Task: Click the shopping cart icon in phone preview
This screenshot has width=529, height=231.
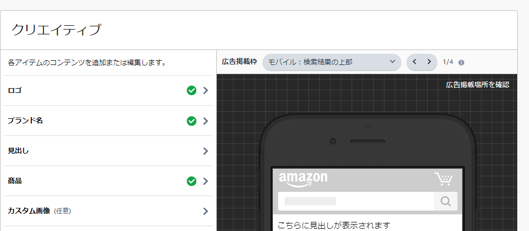Action: click(x=443, y=179)
